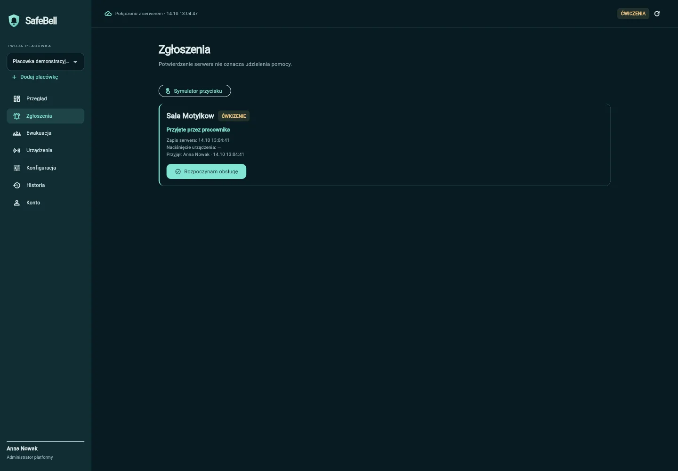678x471 pixels.
Task: Click the Historia clock icon
Action: click(x=17, y=186)
